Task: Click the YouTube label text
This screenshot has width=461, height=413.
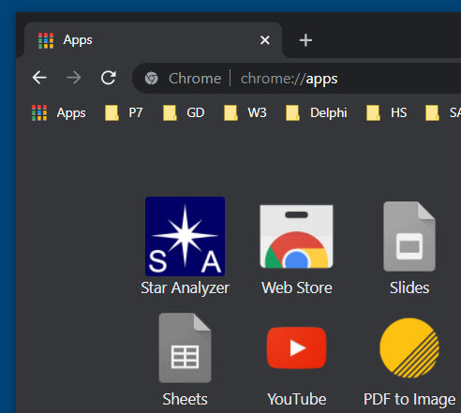Action: click(x=297, y=399)
